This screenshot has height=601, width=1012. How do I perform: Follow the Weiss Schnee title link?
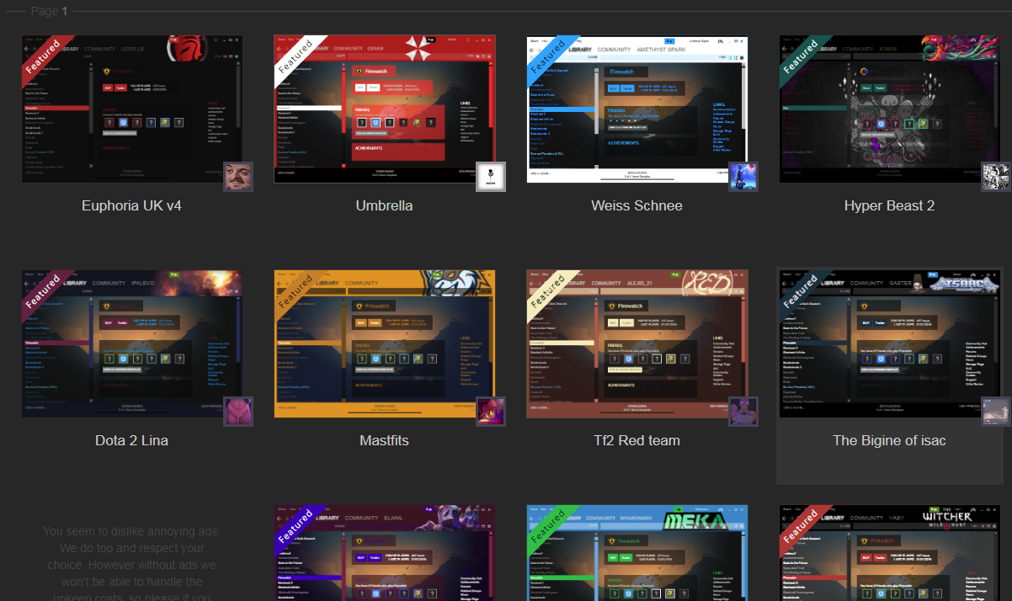(x=637, y=205)
